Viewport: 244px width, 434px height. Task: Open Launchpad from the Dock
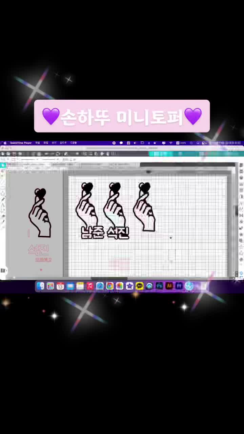coord(50,286)
